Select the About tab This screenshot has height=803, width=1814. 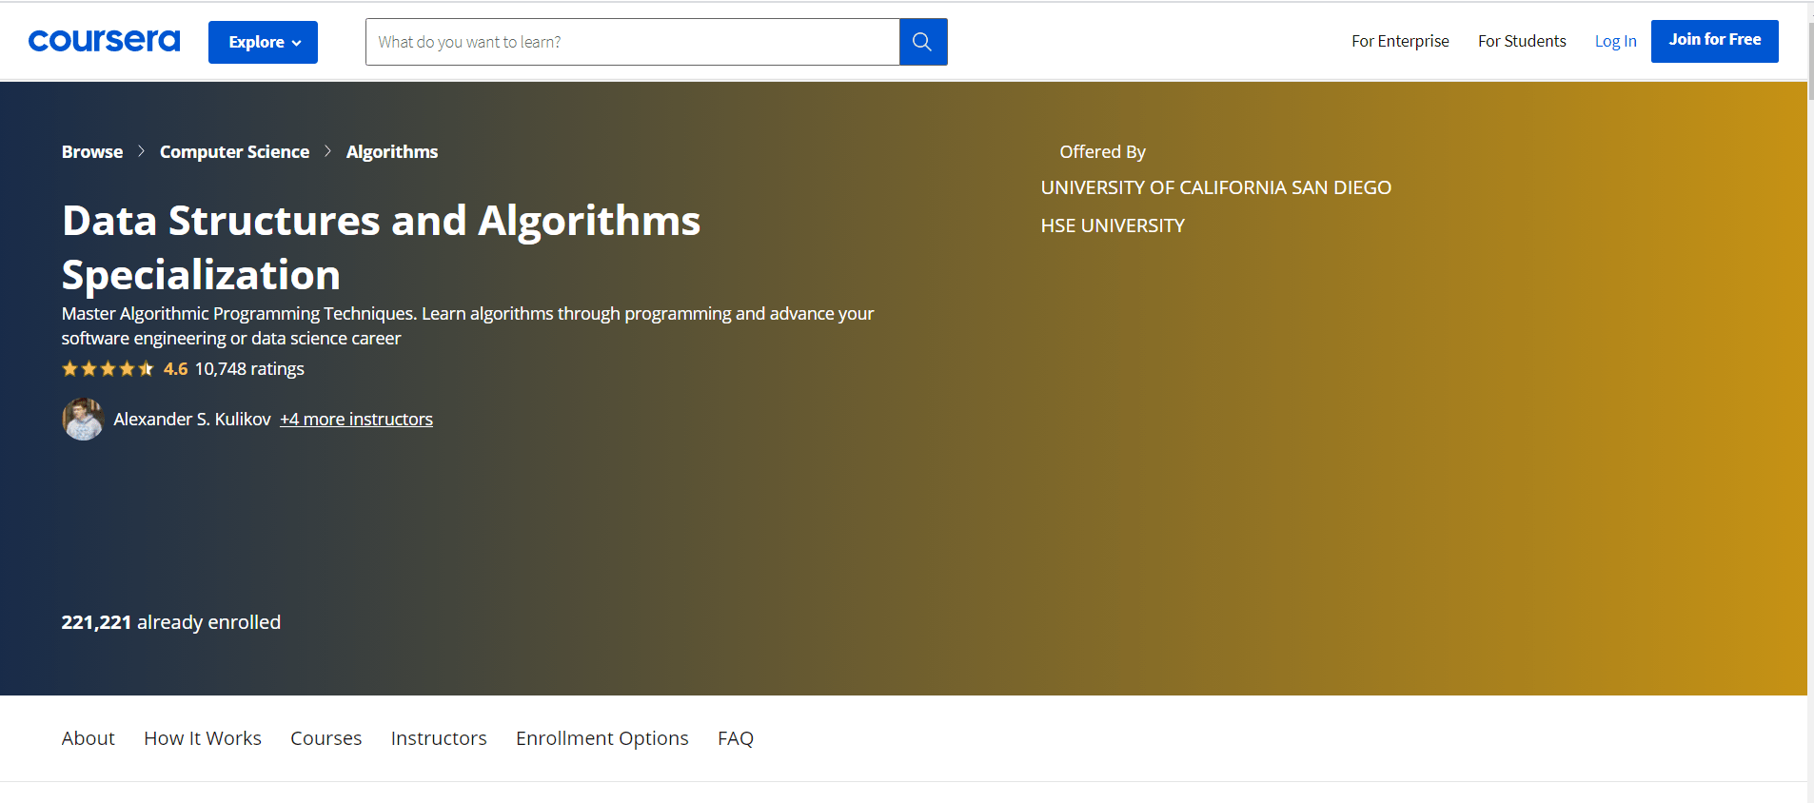89,738
